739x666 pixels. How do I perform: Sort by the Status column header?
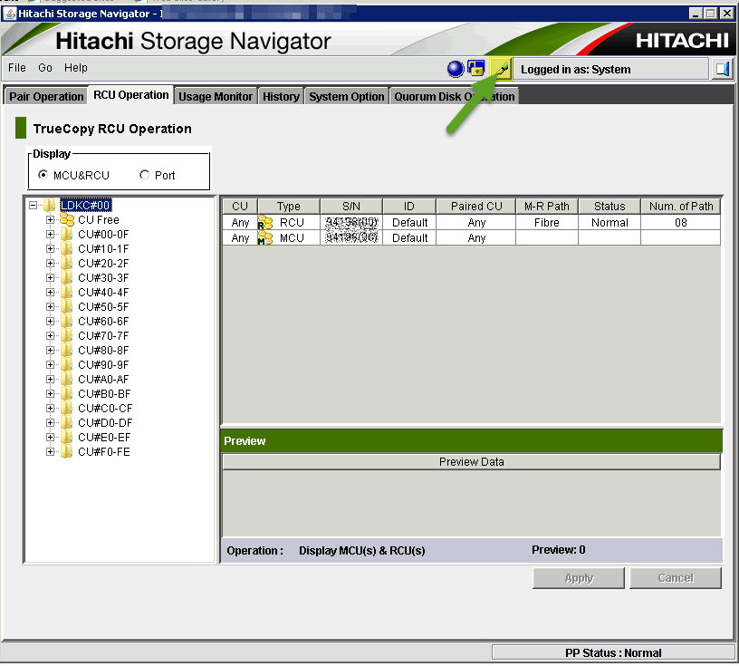pos(609,206)
